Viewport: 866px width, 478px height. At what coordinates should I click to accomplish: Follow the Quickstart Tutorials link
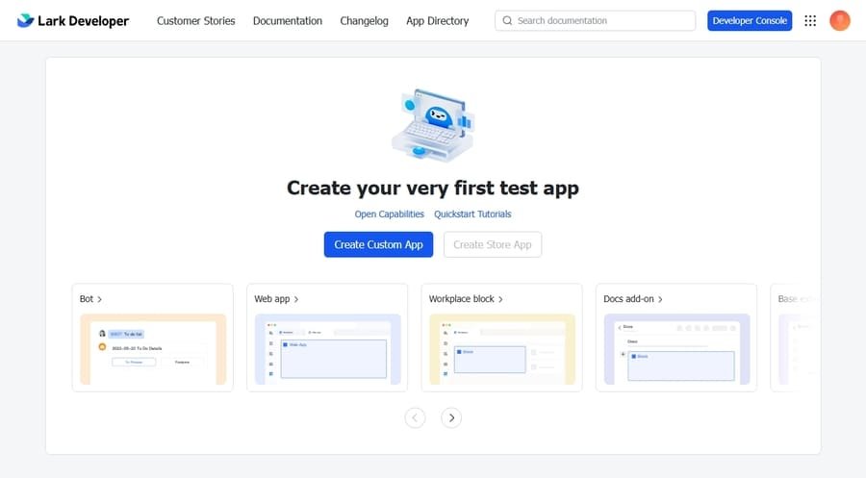pos(472,214)
